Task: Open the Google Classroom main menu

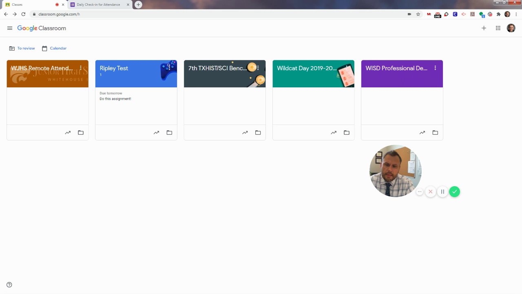Action: coord(10,28)
